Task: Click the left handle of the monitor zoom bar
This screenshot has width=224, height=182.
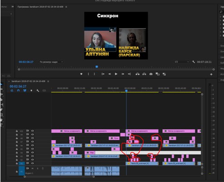Action: click(x=19, y=70)
